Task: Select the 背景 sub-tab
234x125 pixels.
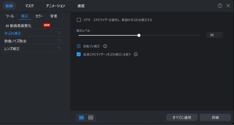Action: click(x=54, y=16)
